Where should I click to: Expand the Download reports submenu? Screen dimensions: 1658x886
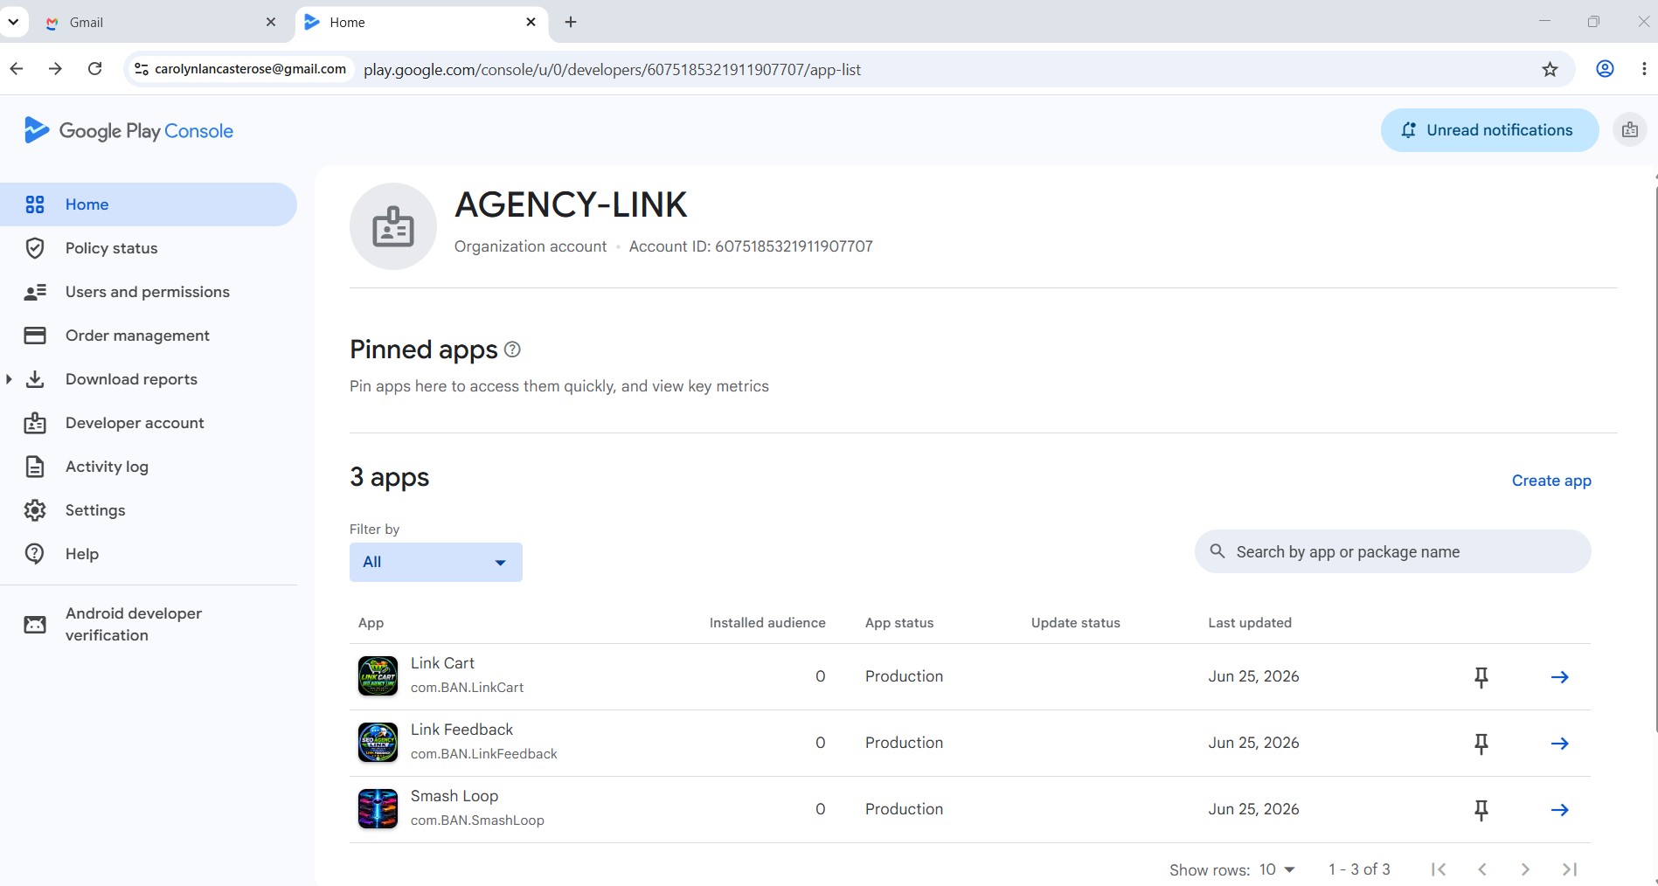pyautogui.click(x=9, y=379)
